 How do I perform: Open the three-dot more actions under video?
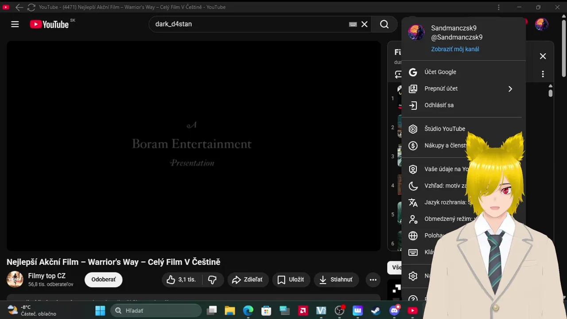coord(373,280)
